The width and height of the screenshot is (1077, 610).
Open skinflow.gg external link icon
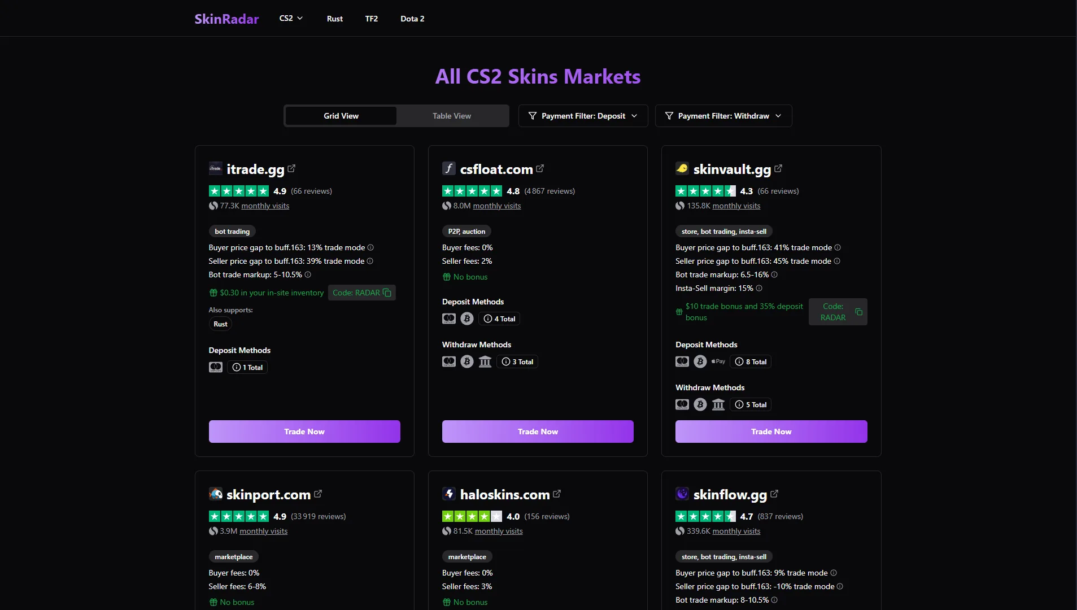coord(774,494)
